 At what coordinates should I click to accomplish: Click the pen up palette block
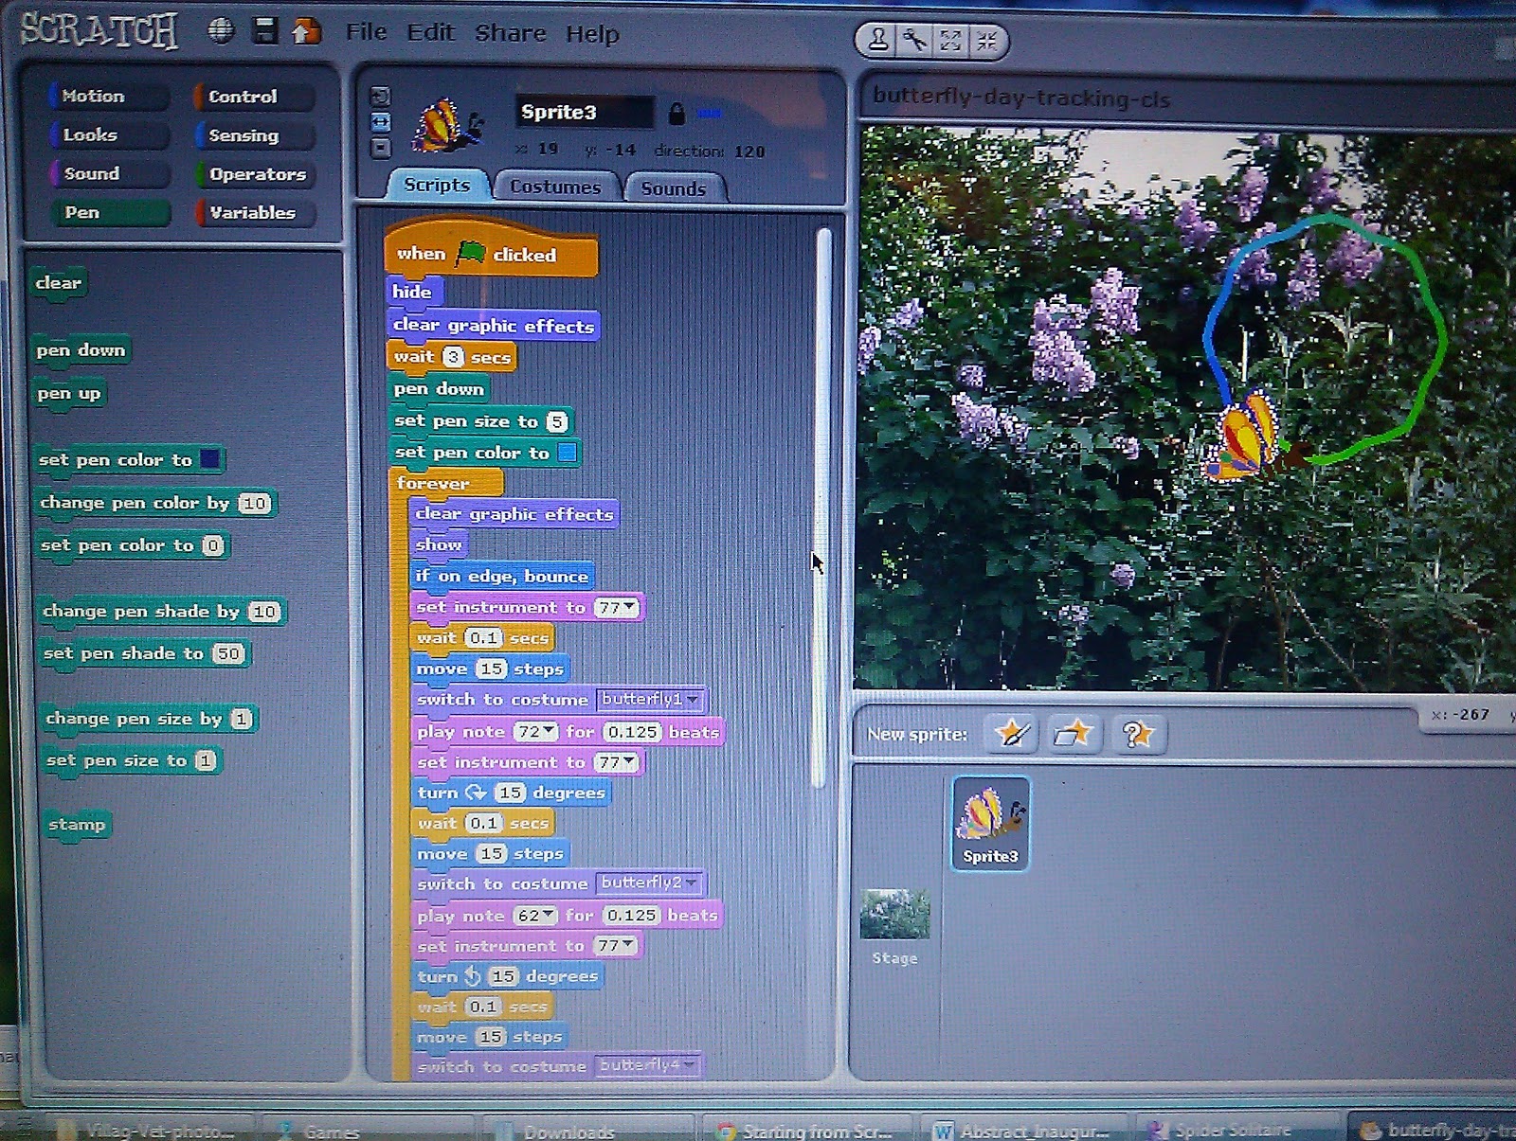click(68, 393)
